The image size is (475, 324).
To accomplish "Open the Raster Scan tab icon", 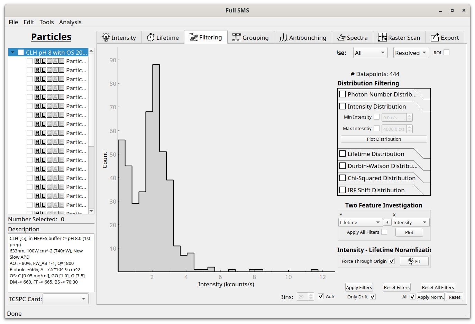I will point(382,37).
